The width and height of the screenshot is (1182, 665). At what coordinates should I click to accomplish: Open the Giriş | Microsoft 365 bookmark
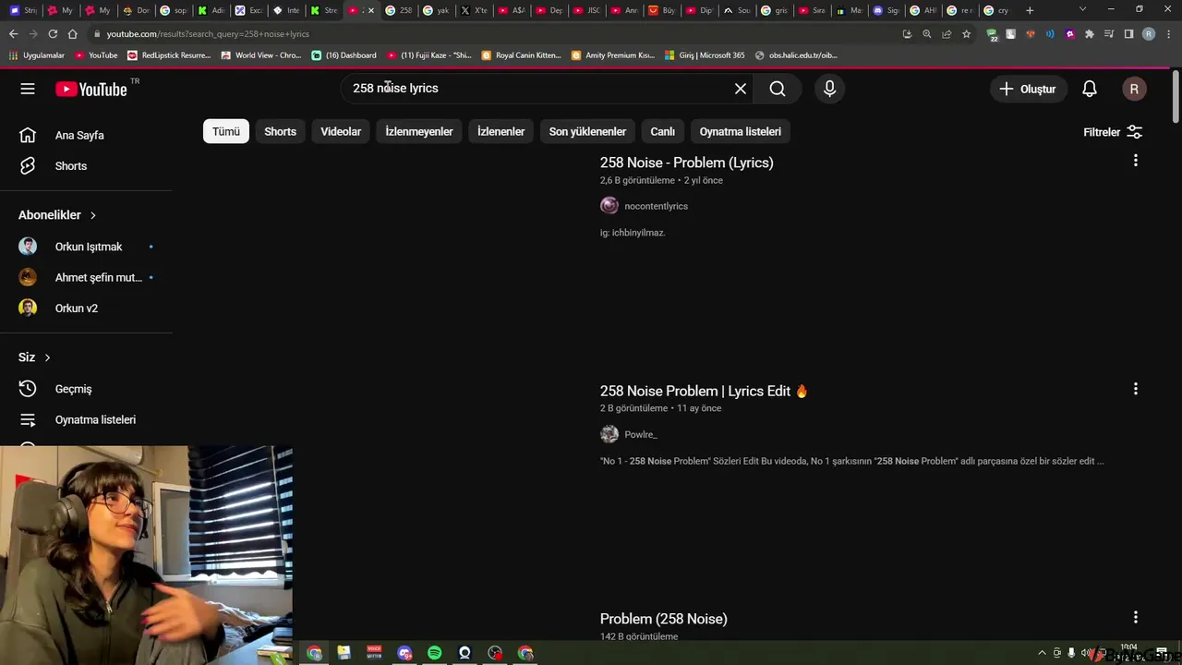coord(704,55)
